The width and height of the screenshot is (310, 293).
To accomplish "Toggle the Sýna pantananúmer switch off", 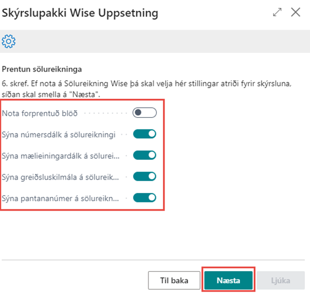I will [x=144, y=198].
